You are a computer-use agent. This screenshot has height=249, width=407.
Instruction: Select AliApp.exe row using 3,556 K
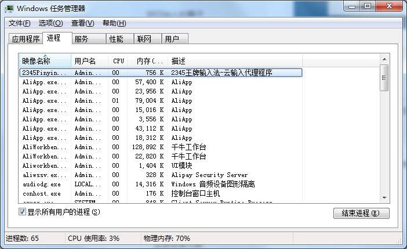(161, 120)
